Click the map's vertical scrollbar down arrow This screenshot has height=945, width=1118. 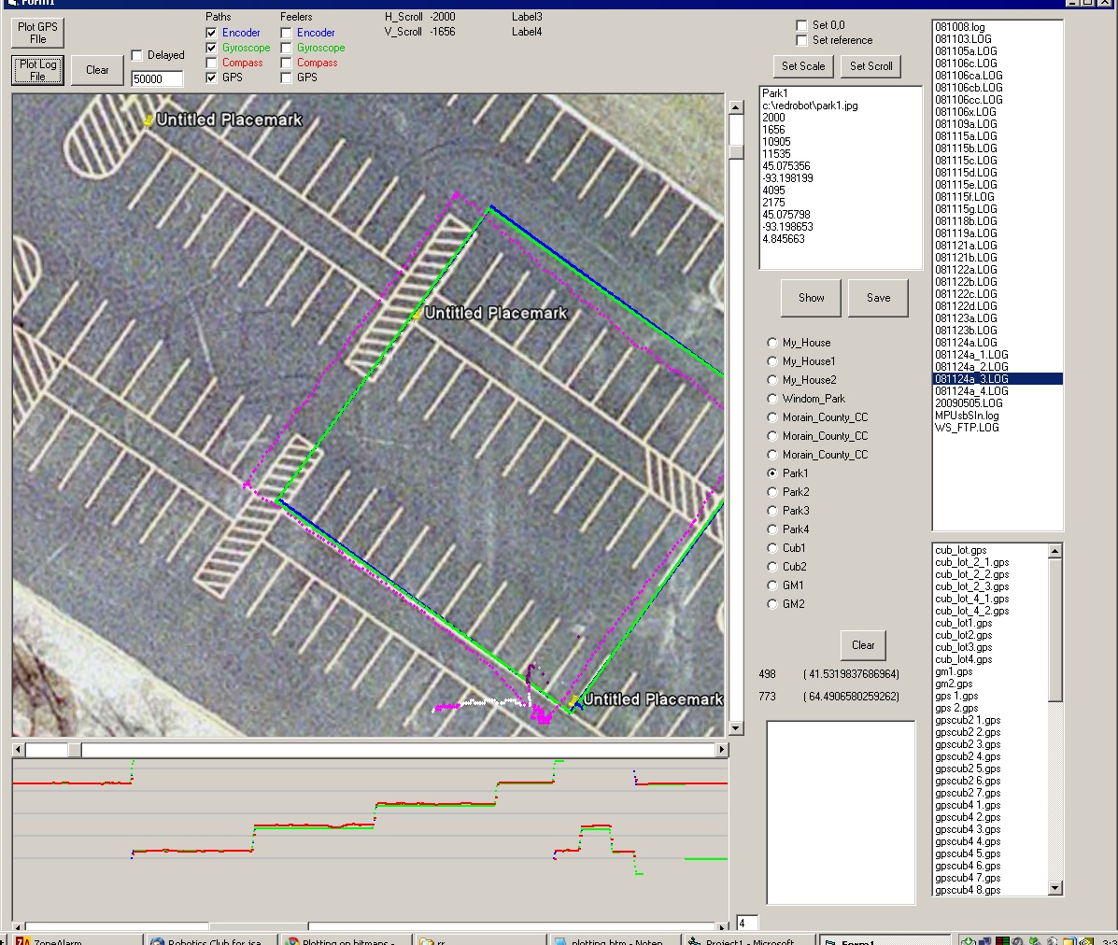point(736,728)
